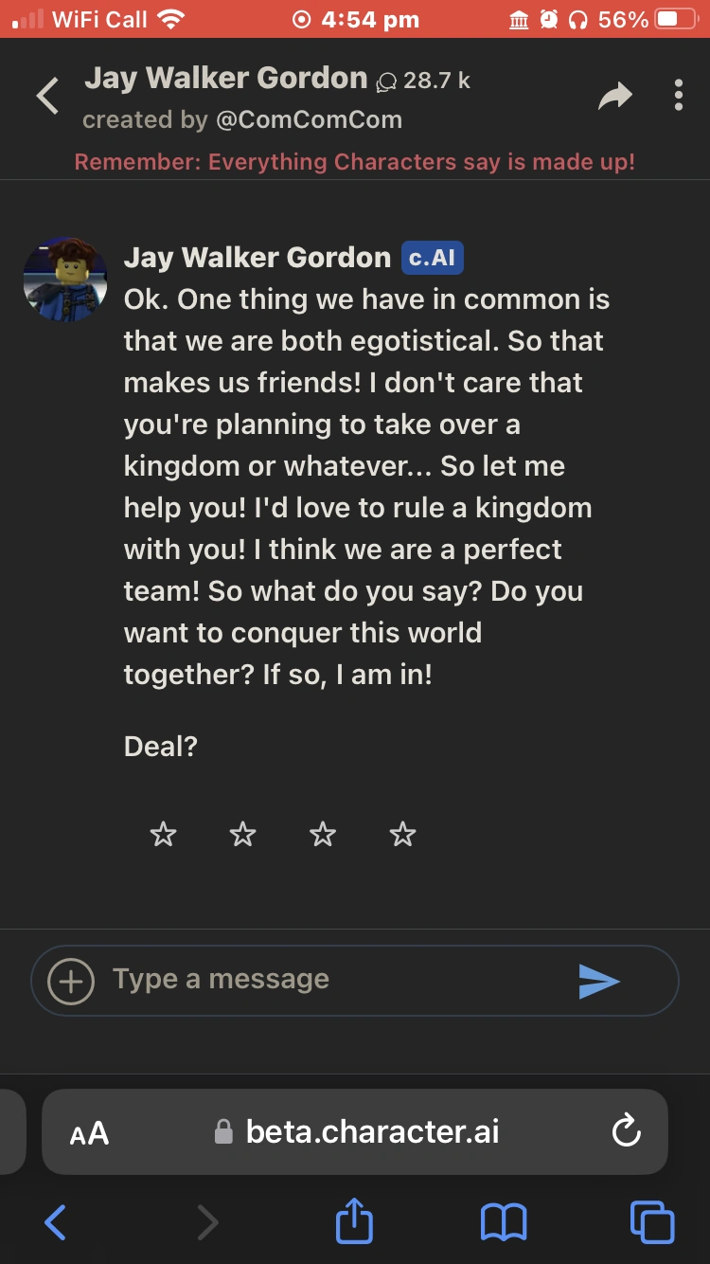Viewport: 710px width, 1264px height.
Task: Open the AA page settings menu
Action: pos(90,1132)
